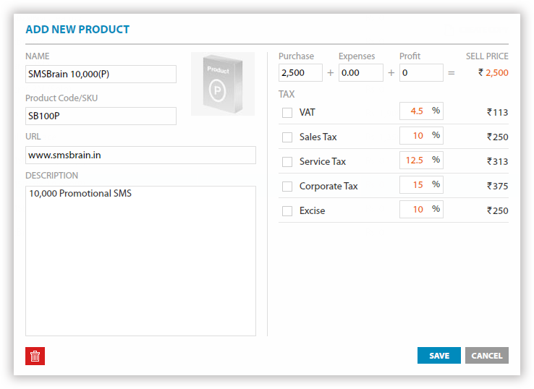Edit the Product Code/SKU field

click(101, 116)
